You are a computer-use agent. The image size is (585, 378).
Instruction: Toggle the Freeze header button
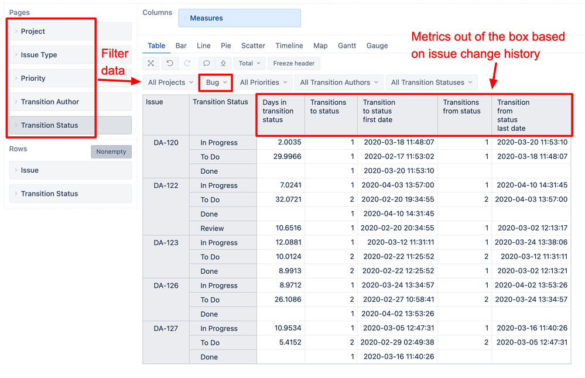tap(293, 63)
